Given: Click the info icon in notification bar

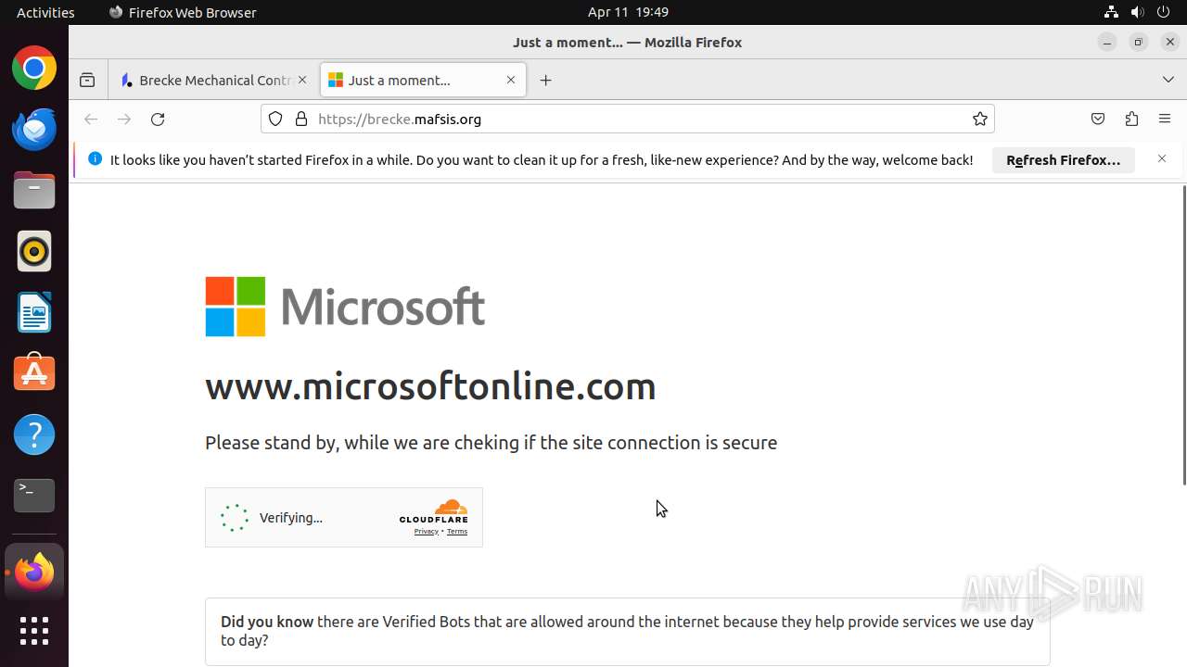Looking at the screenshot, I should tap(95, 159).
